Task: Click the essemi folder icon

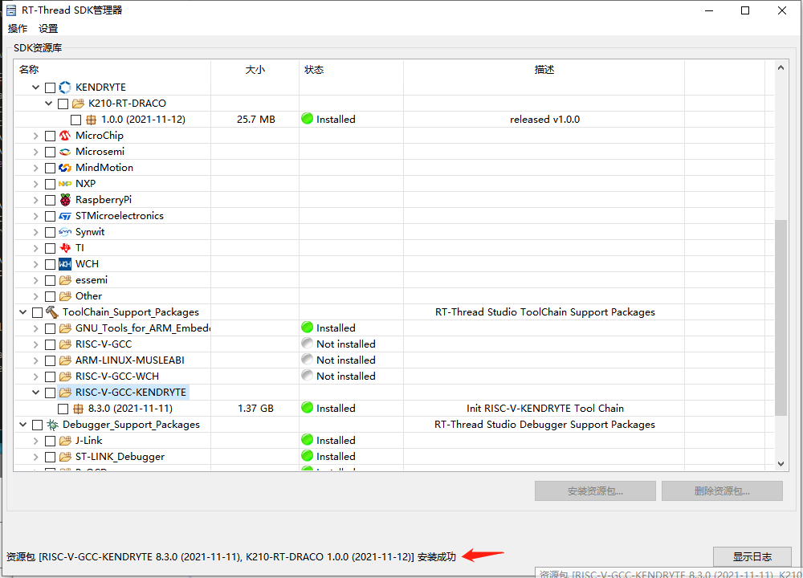Action: (65, 280)
